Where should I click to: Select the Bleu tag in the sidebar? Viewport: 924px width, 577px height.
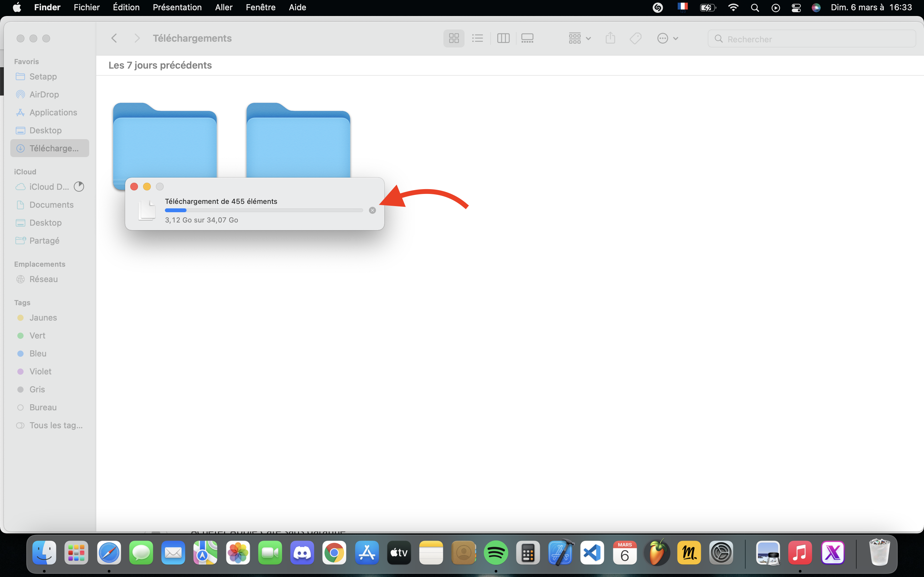point(38,353)
